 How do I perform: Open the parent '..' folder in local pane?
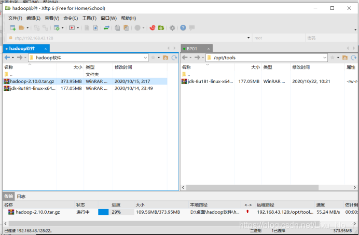[x=8, y=74]
